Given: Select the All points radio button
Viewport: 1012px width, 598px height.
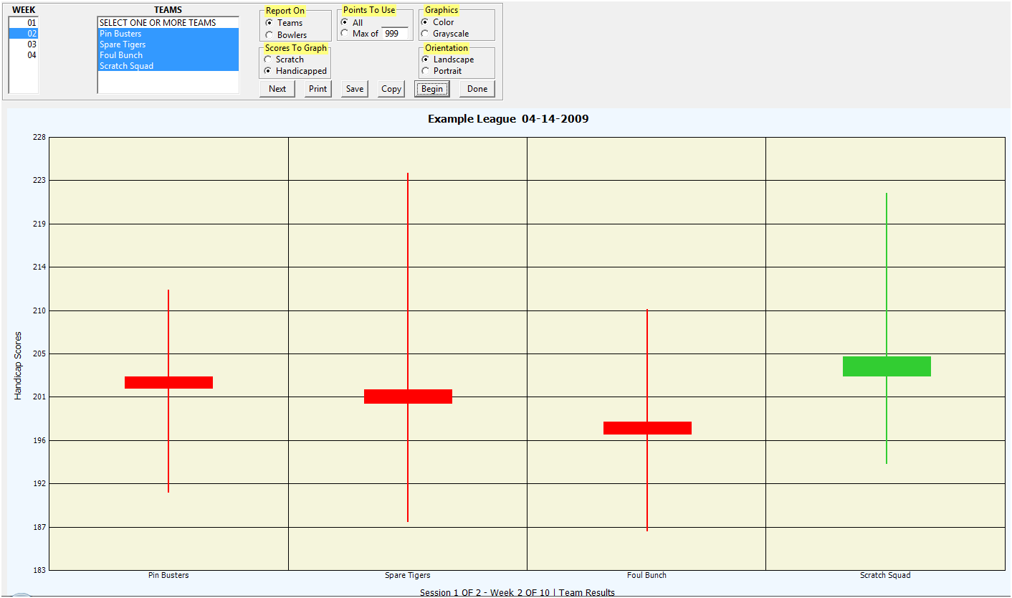Looking at the screenshot, I should pyautogui.click(x=345, y=22).
